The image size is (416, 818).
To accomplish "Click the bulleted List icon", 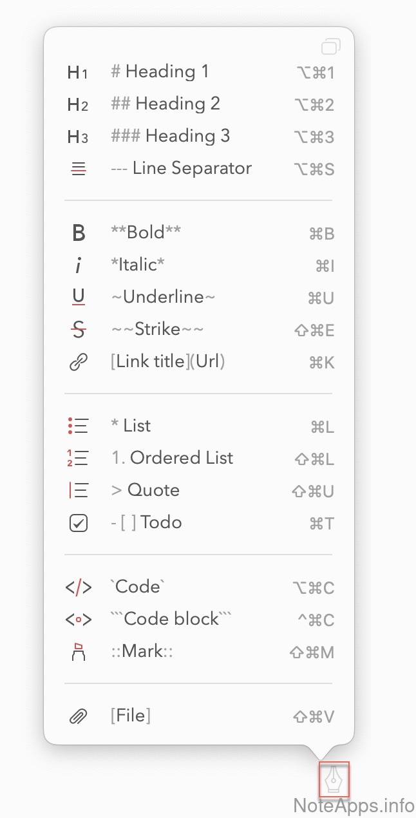I will tap(78, 426).
